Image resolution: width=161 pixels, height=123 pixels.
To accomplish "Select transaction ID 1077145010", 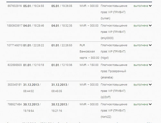I will click(x=14, y=45).
